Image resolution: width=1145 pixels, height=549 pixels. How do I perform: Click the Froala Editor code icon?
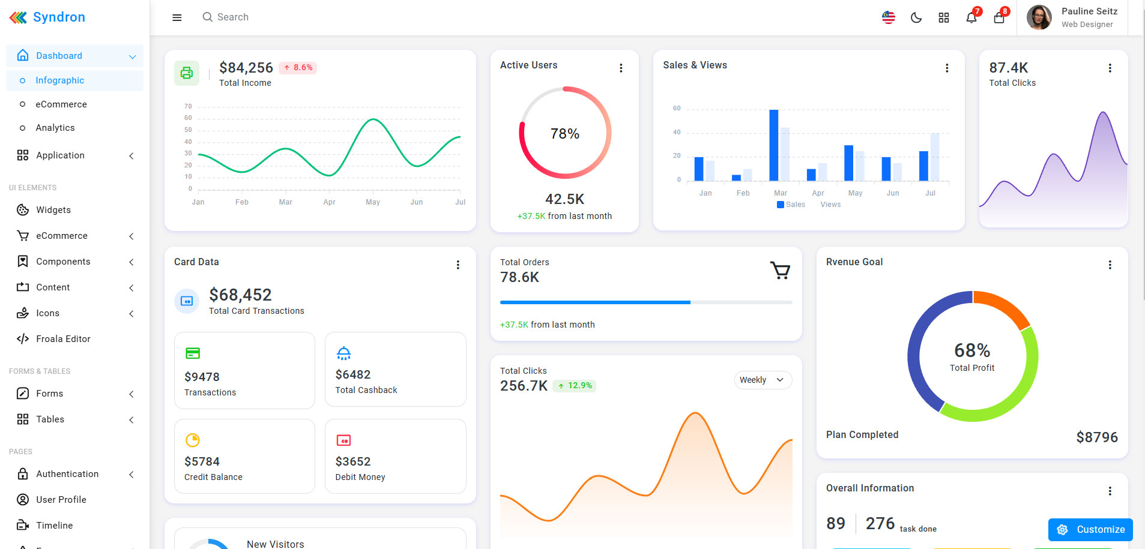click(23, 339)
